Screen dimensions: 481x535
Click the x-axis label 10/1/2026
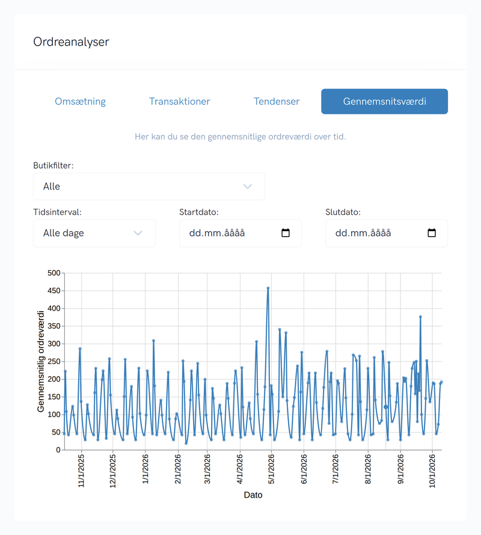click(x=432, y=471)
